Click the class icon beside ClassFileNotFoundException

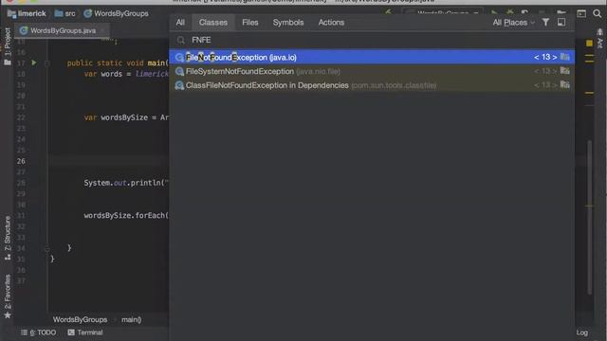tap(179, 85)
